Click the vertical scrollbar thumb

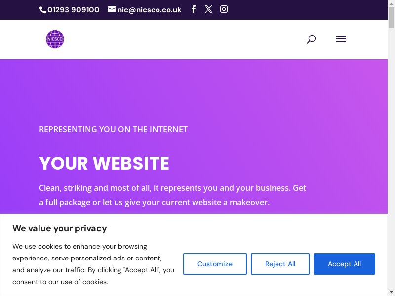392,17
